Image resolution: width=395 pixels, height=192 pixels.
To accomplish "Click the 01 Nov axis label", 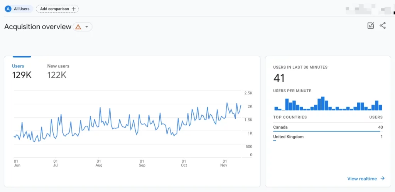I will coord(224,163).
